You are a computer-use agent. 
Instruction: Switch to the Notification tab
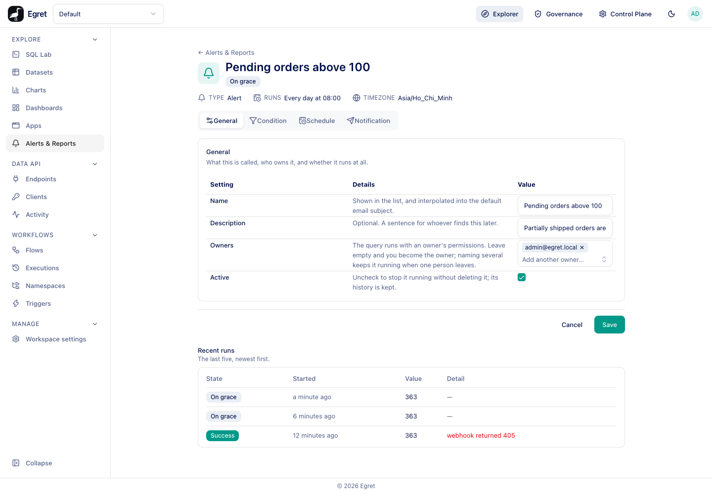click(368, 121)
